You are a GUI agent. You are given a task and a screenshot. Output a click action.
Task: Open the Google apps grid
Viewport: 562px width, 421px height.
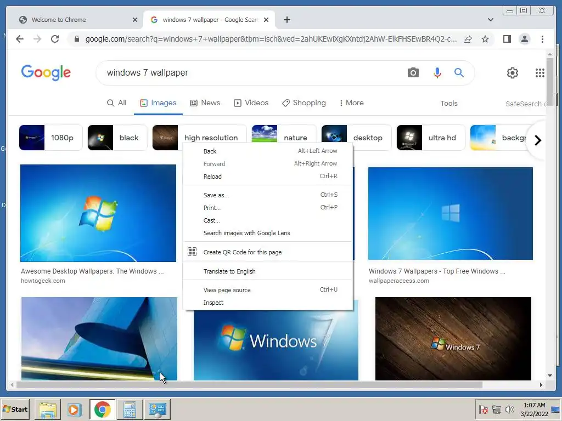click(x=540, y=73)
